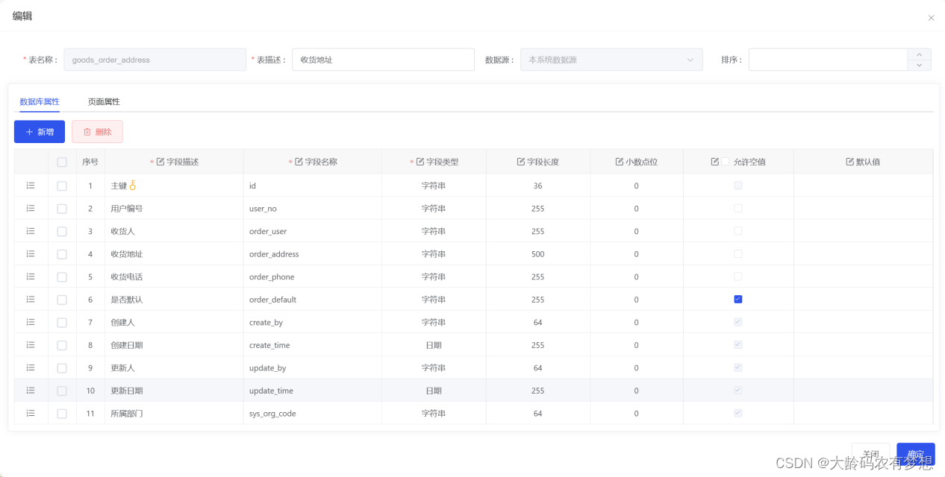Click drag-handle icon of 更新人 row
The image size is (945, 477).
(x=31, y=367)
